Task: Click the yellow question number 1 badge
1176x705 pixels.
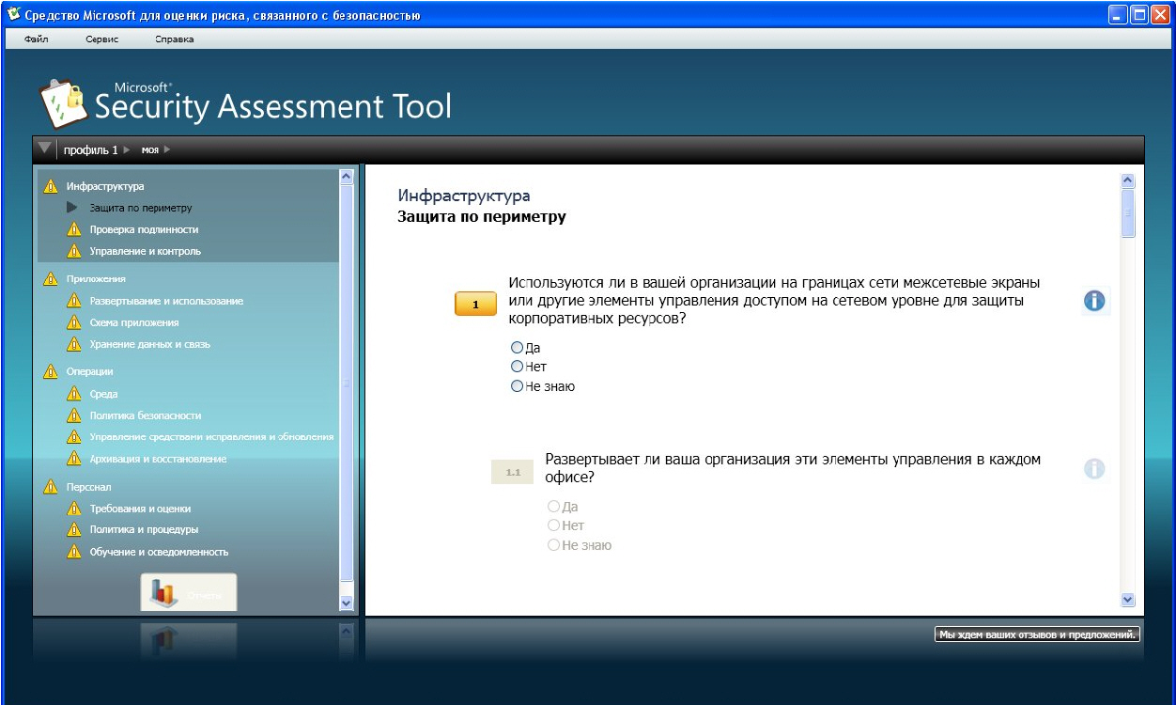Action: (x=476, y=304)
